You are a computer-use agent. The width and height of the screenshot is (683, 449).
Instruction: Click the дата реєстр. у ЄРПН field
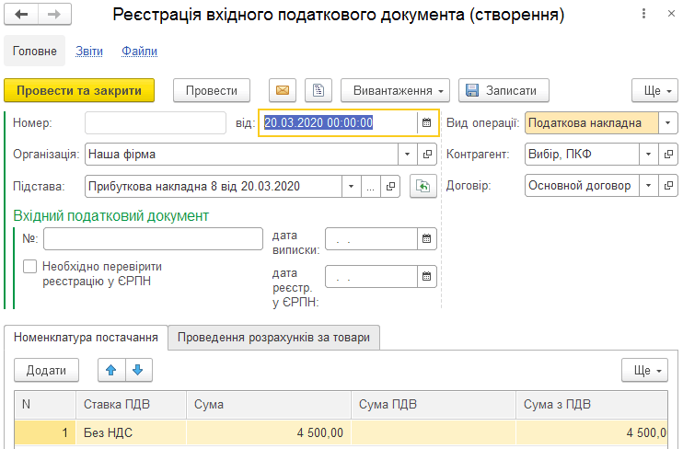tap(371, 277)
